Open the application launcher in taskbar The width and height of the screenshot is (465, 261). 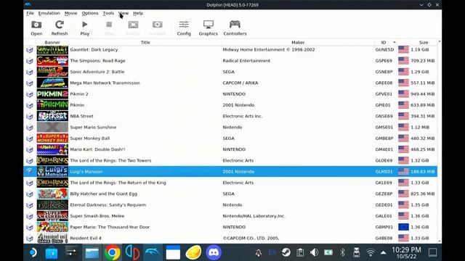tap(33, 252)
